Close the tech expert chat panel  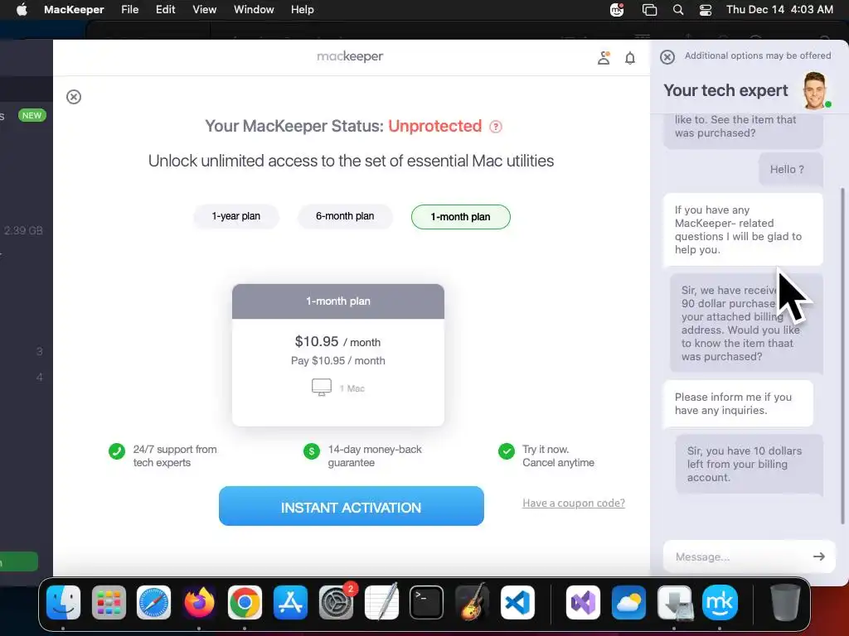coord(667,56)
